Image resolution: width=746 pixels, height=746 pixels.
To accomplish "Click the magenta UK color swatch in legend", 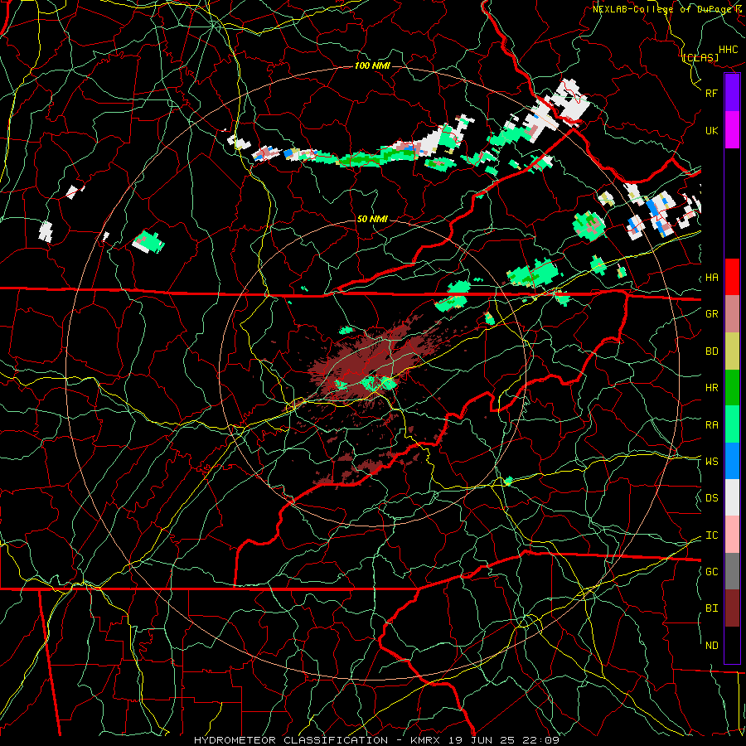I will pos(732,130).
